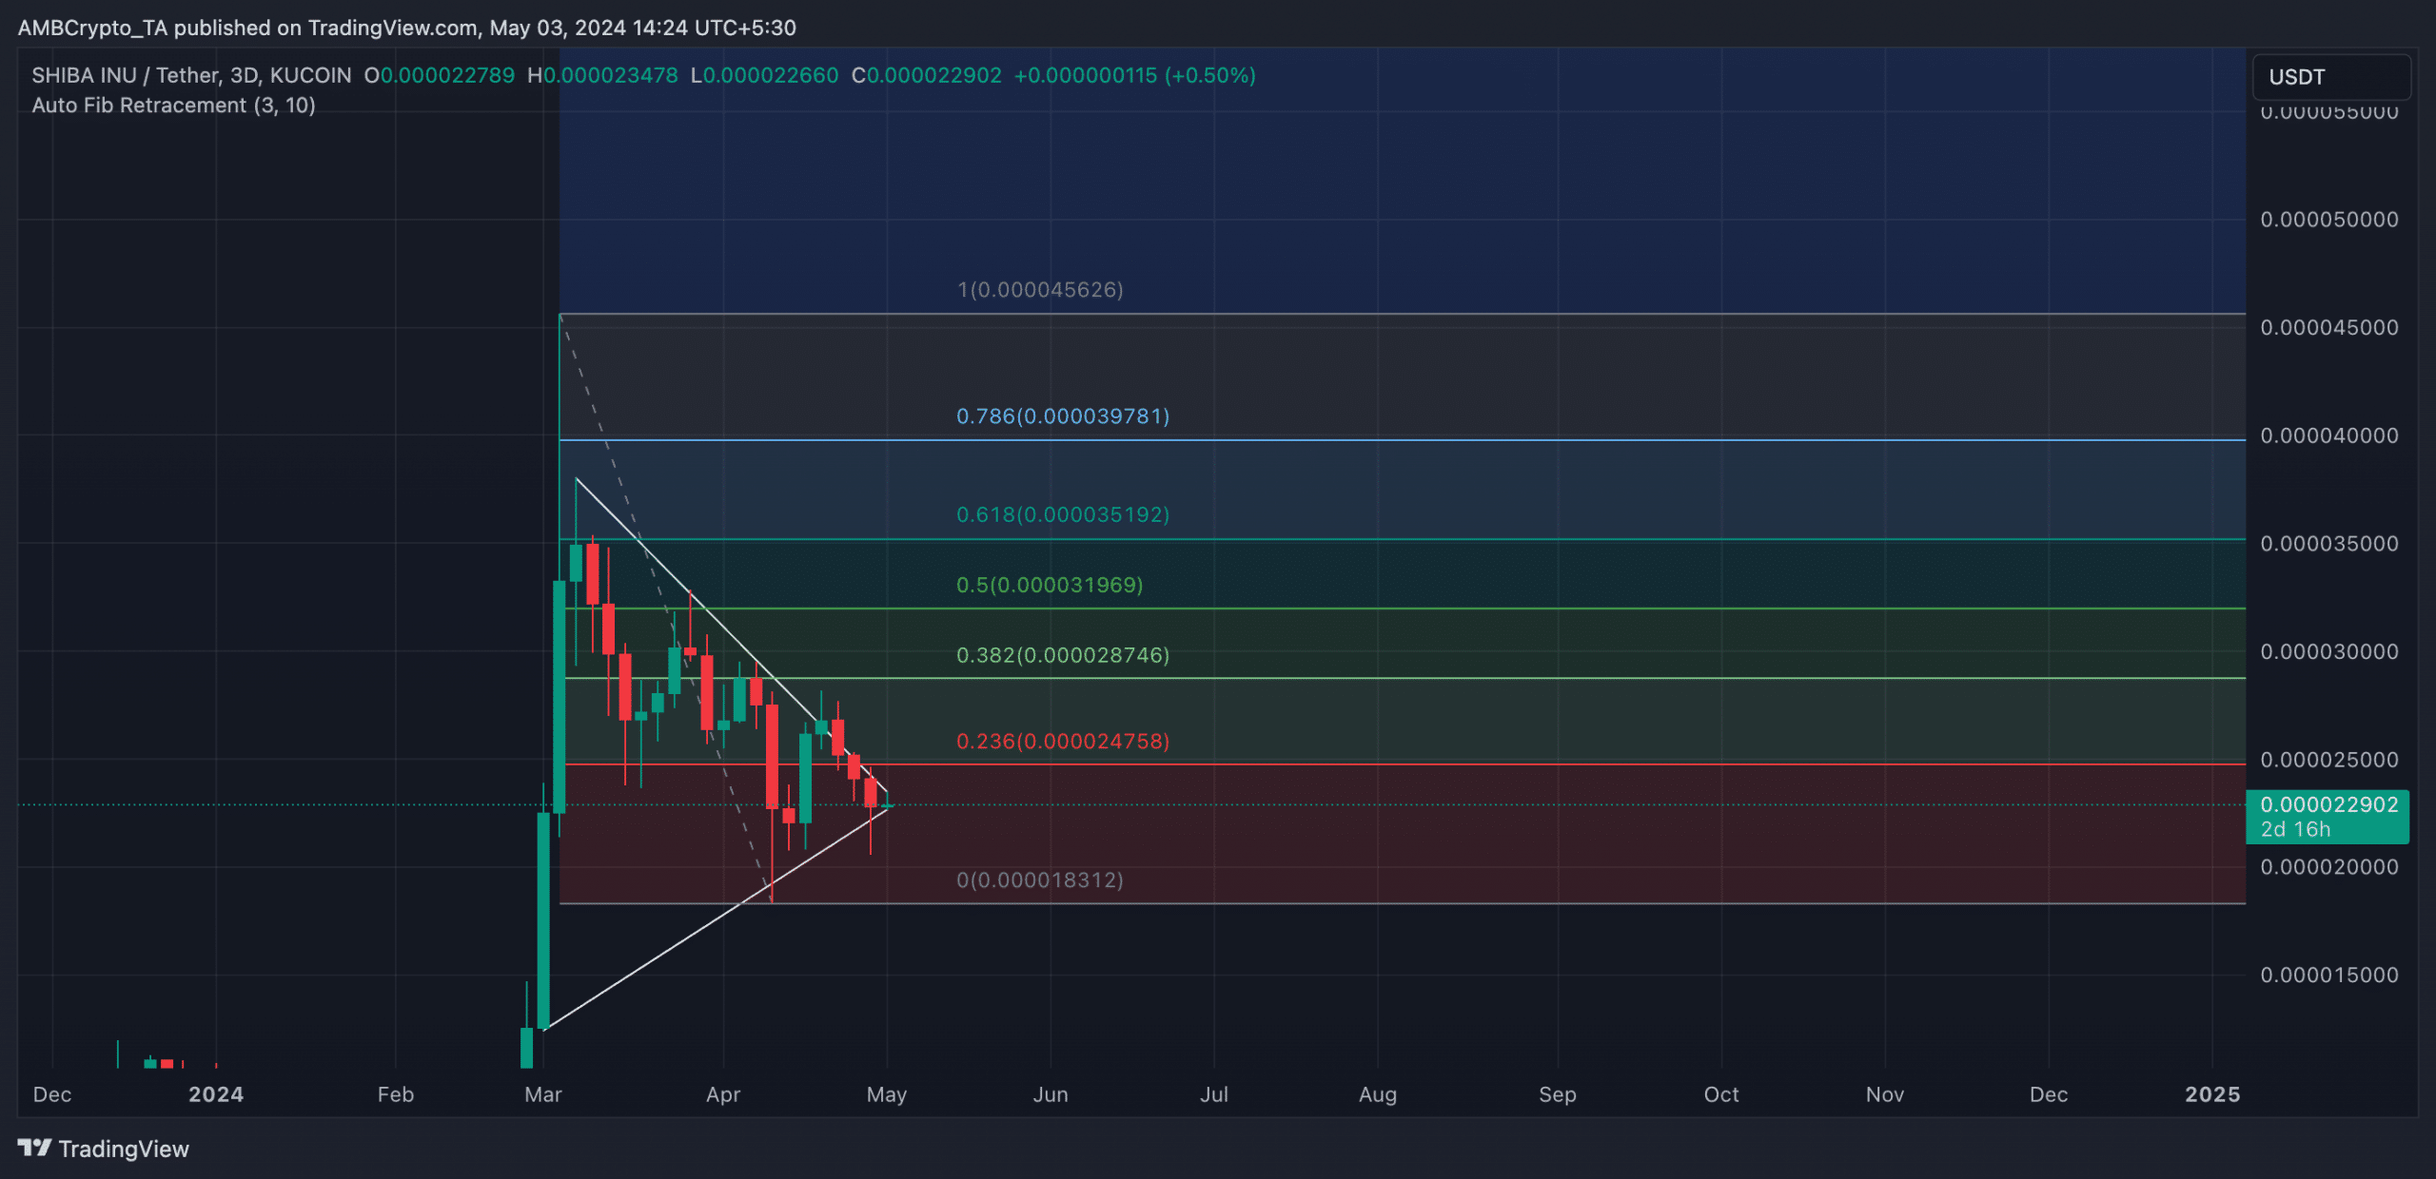The height and width of the screenshot is (1179, 2436).
Task: Click the high price value H0.000023478
Action: pyautogui.click(x=602, y=75)
